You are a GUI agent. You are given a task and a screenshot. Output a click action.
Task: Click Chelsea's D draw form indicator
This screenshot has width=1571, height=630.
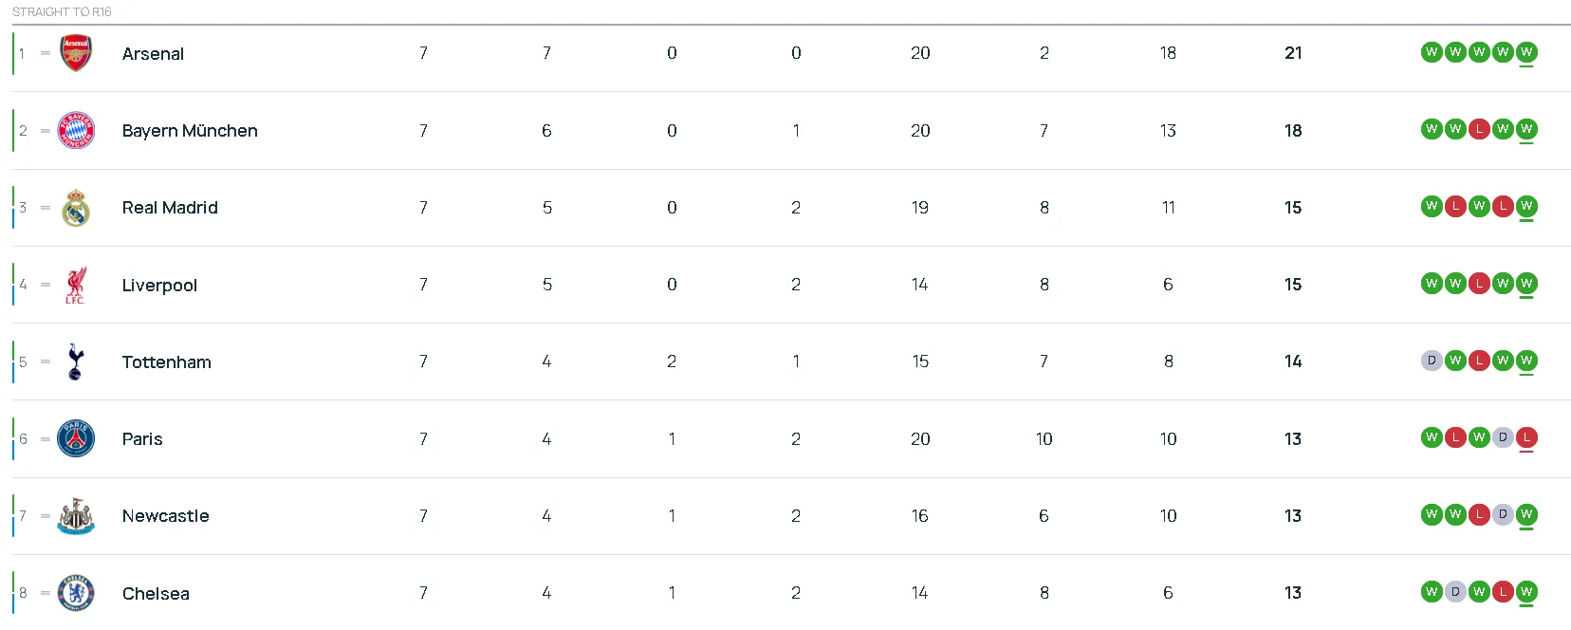(1455, 591)
